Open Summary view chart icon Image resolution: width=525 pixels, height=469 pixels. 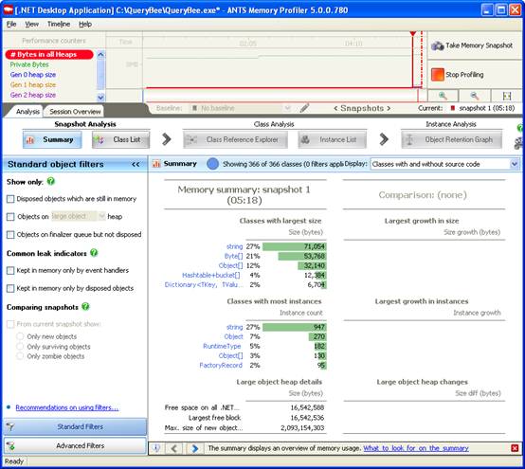pos(30,139)
